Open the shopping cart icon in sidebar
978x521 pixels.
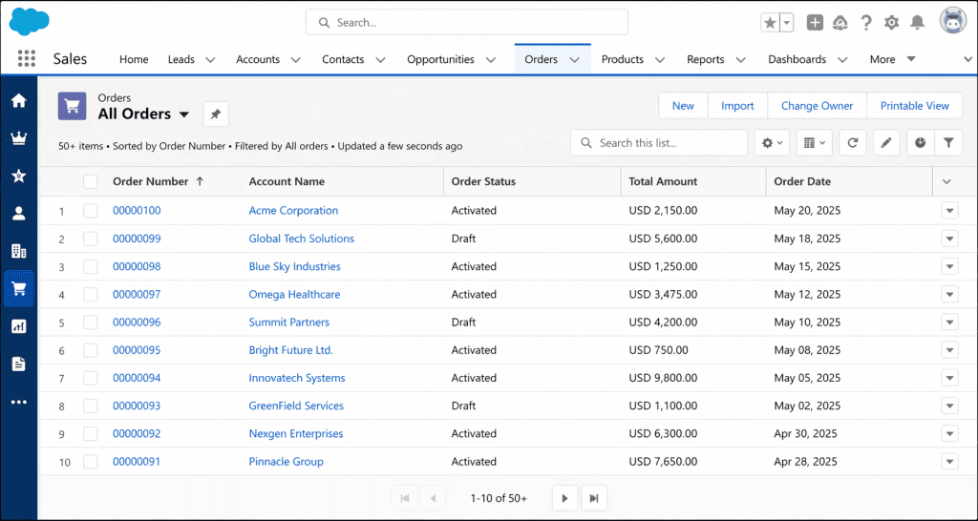[19, 288]
